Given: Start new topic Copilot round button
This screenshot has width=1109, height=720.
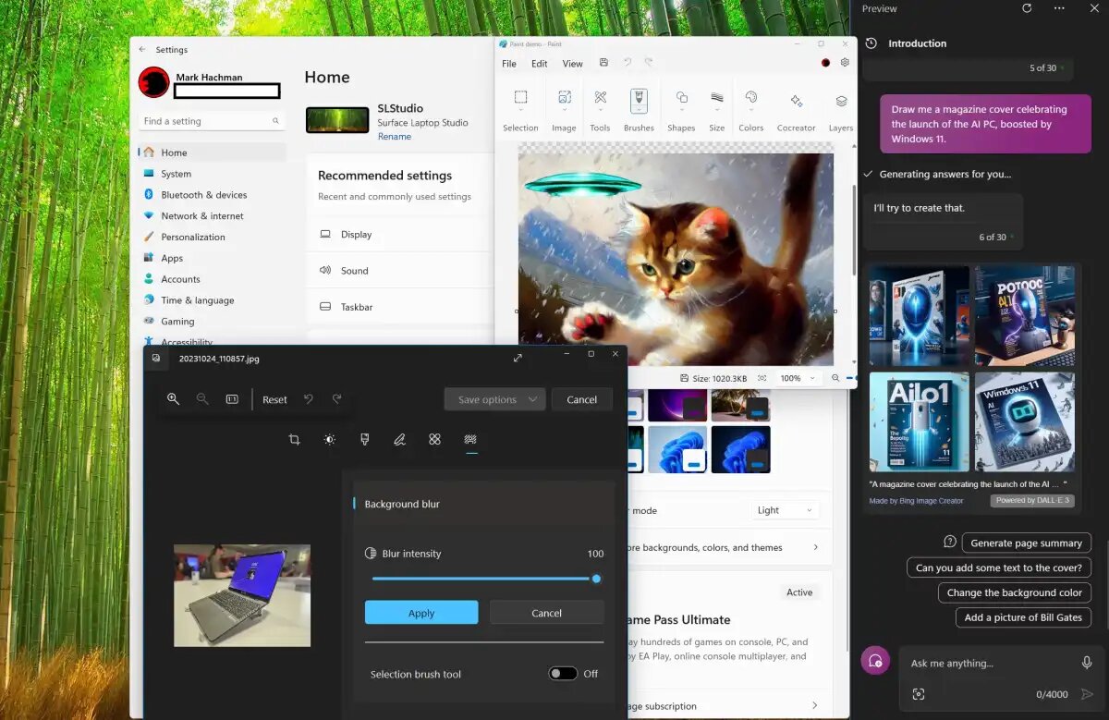Looking at the screenshot, I should pyautogui.click(x=875, y=660).
